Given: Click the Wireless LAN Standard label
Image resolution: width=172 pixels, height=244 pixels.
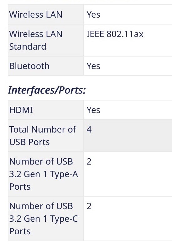Looking at the screenshot, I should point(36,40).
